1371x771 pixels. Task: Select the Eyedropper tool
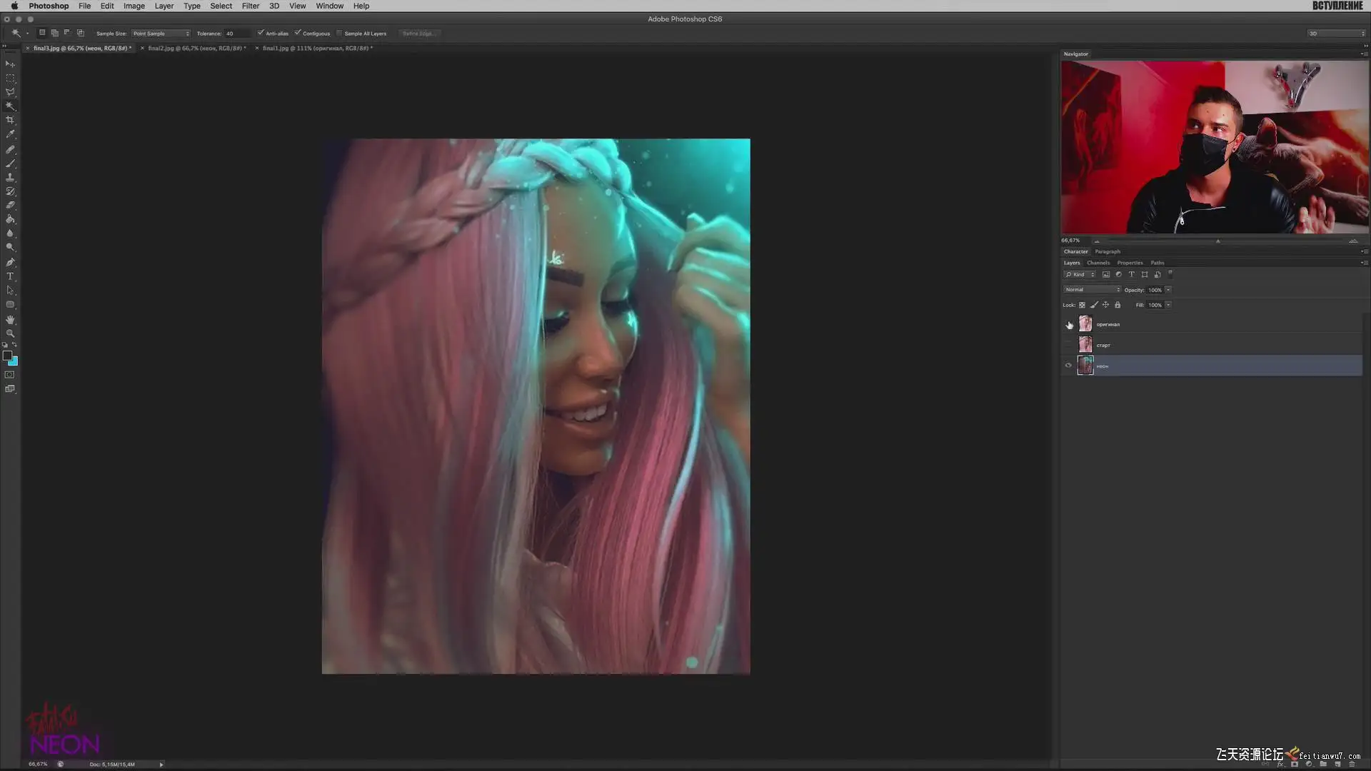pos(10,134)
